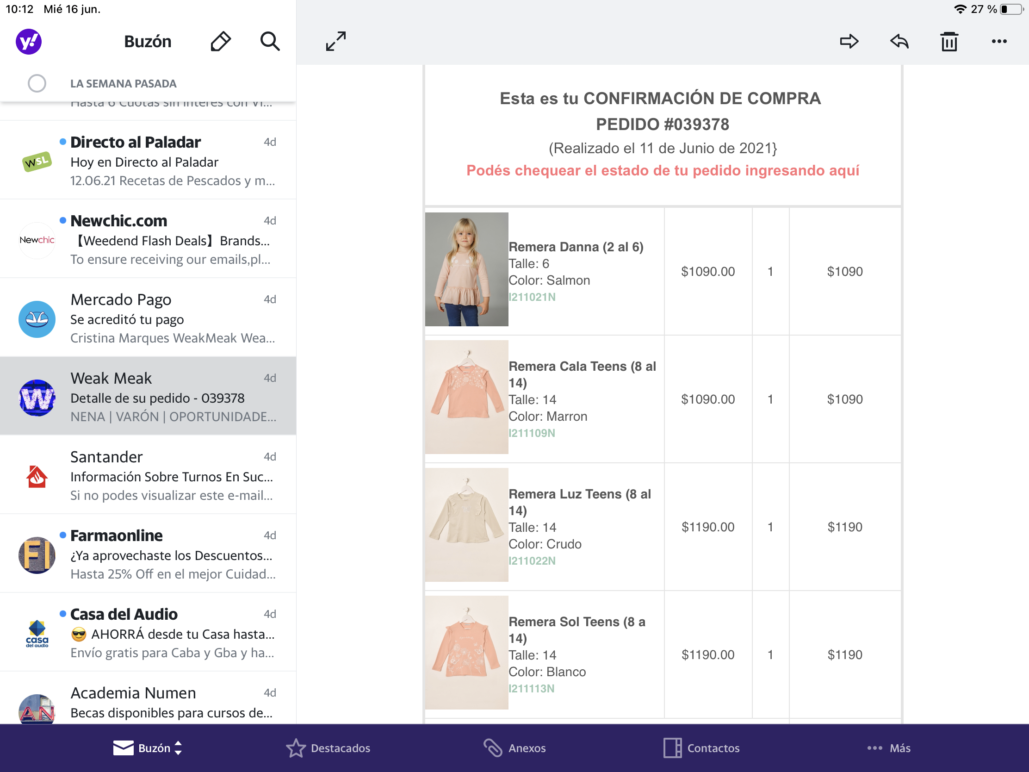The height and width of the screenshot is (772, 1029).
Task: Expand Buzón folder switcher arrows
Action: coord(178,748)
